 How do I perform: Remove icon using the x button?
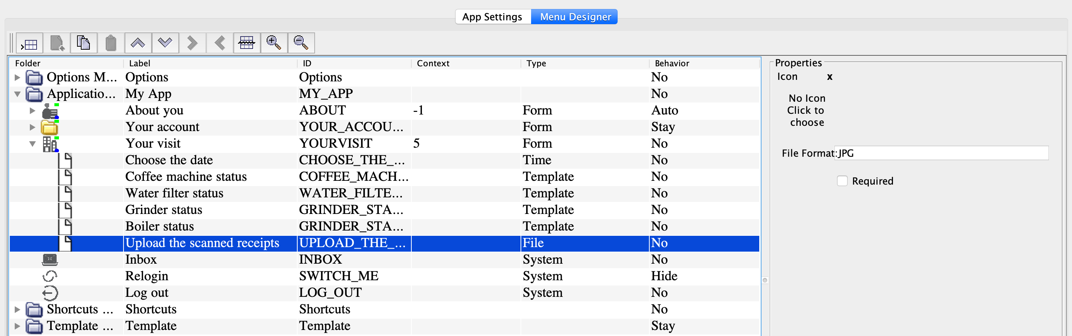tap(829, 77)
